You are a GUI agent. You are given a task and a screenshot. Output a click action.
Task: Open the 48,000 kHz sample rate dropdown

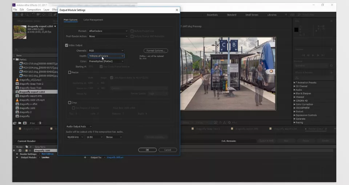click(75, 137)
